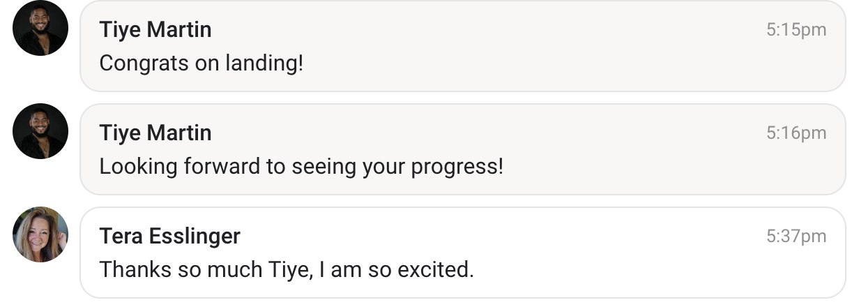Screen dimensions: 852x307
Task: Click Tiye Martin's avatar beside the Congrats message
Action: (x=40, y=29)
